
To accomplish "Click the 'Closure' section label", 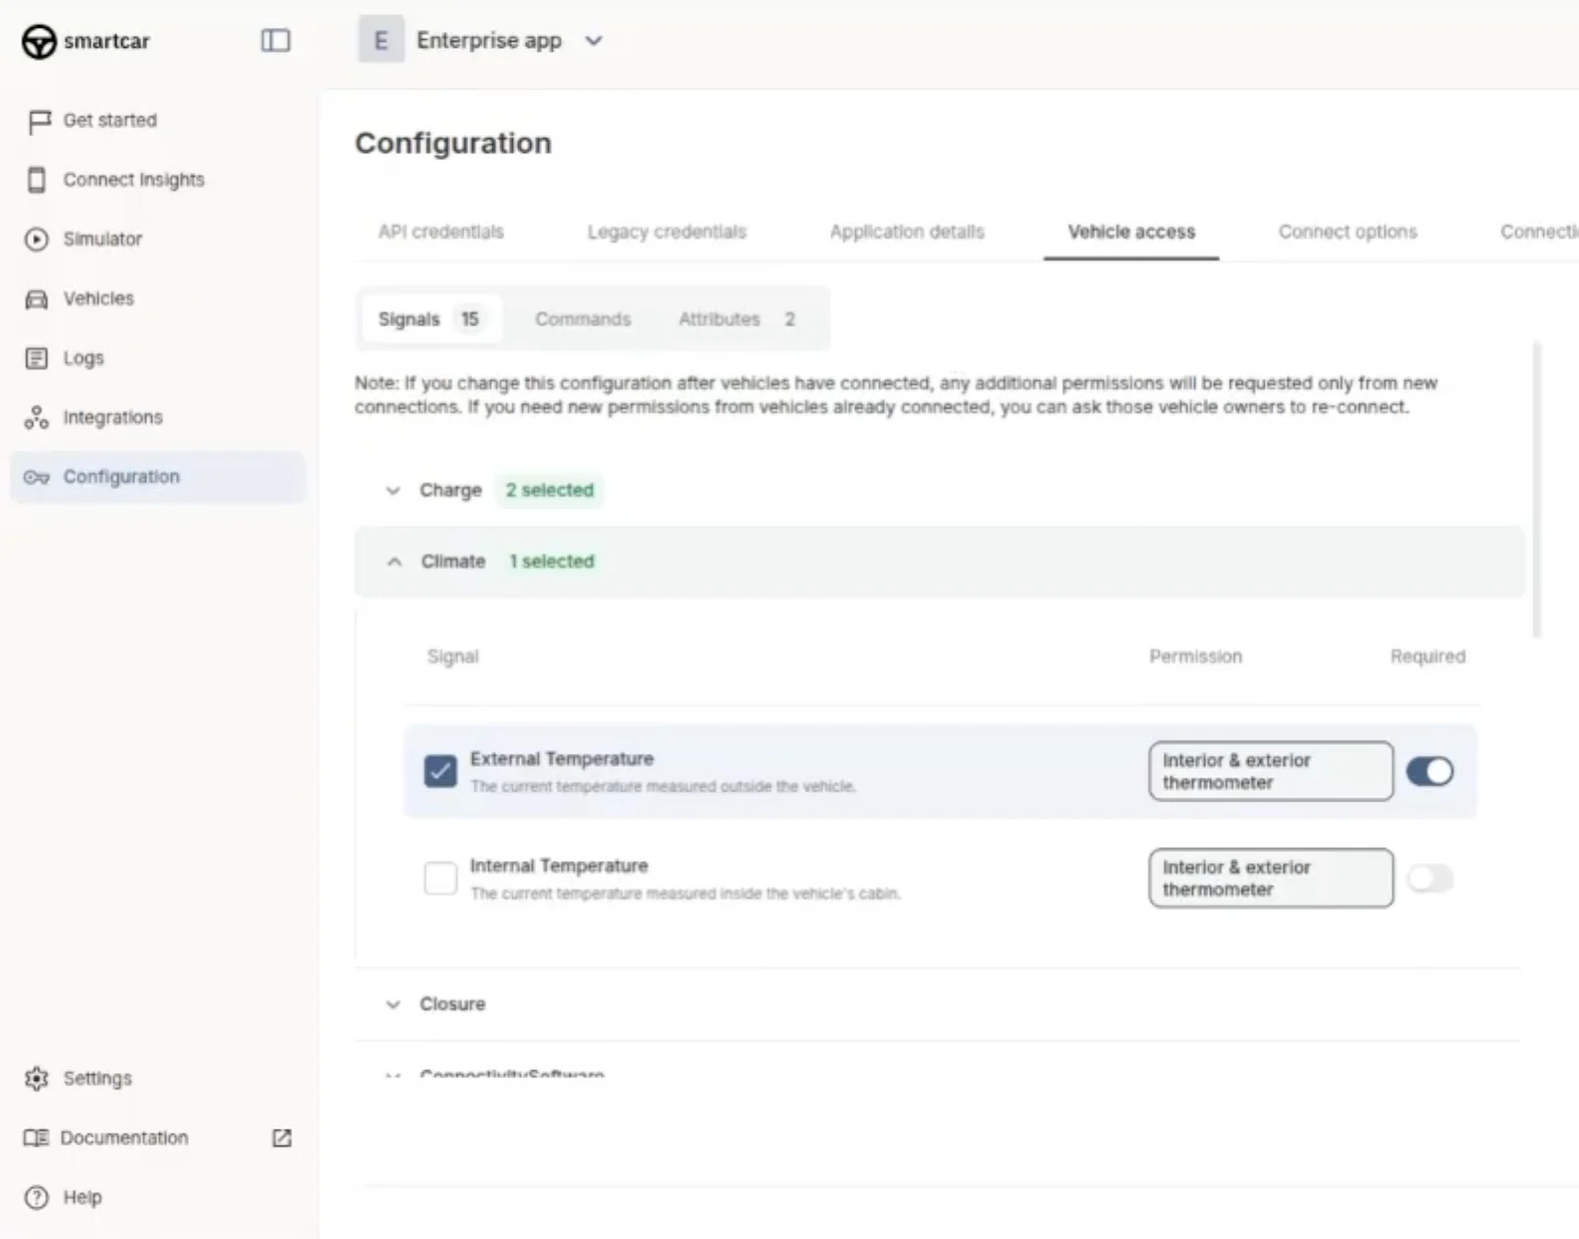I will (452, 1004).
